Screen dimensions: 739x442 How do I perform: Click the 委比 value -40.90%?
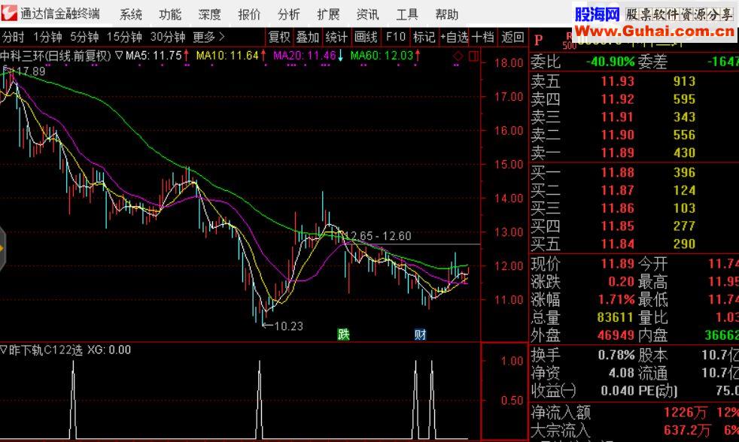pos(610,62)
